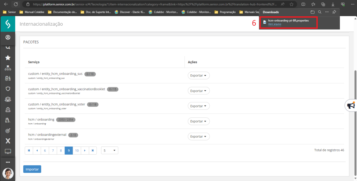Open the target goal sidebar icon
This screenshot has height=181, width=357.
tap(8, 131)
